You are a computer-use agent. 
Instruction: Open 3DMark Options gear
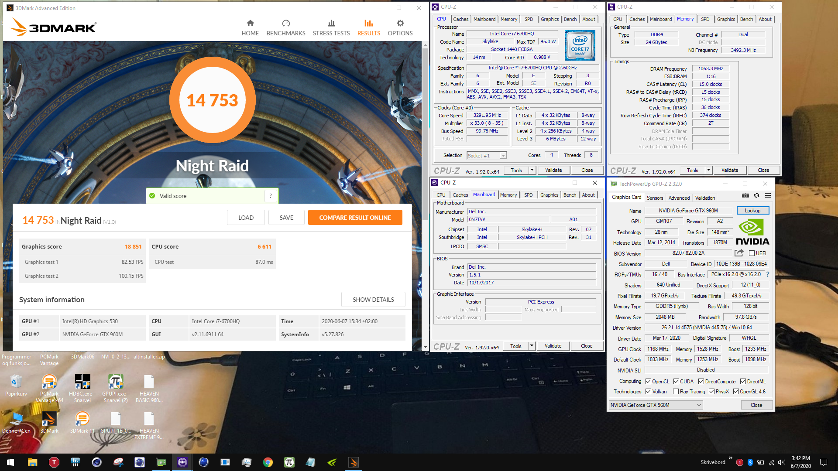[400, 28]
